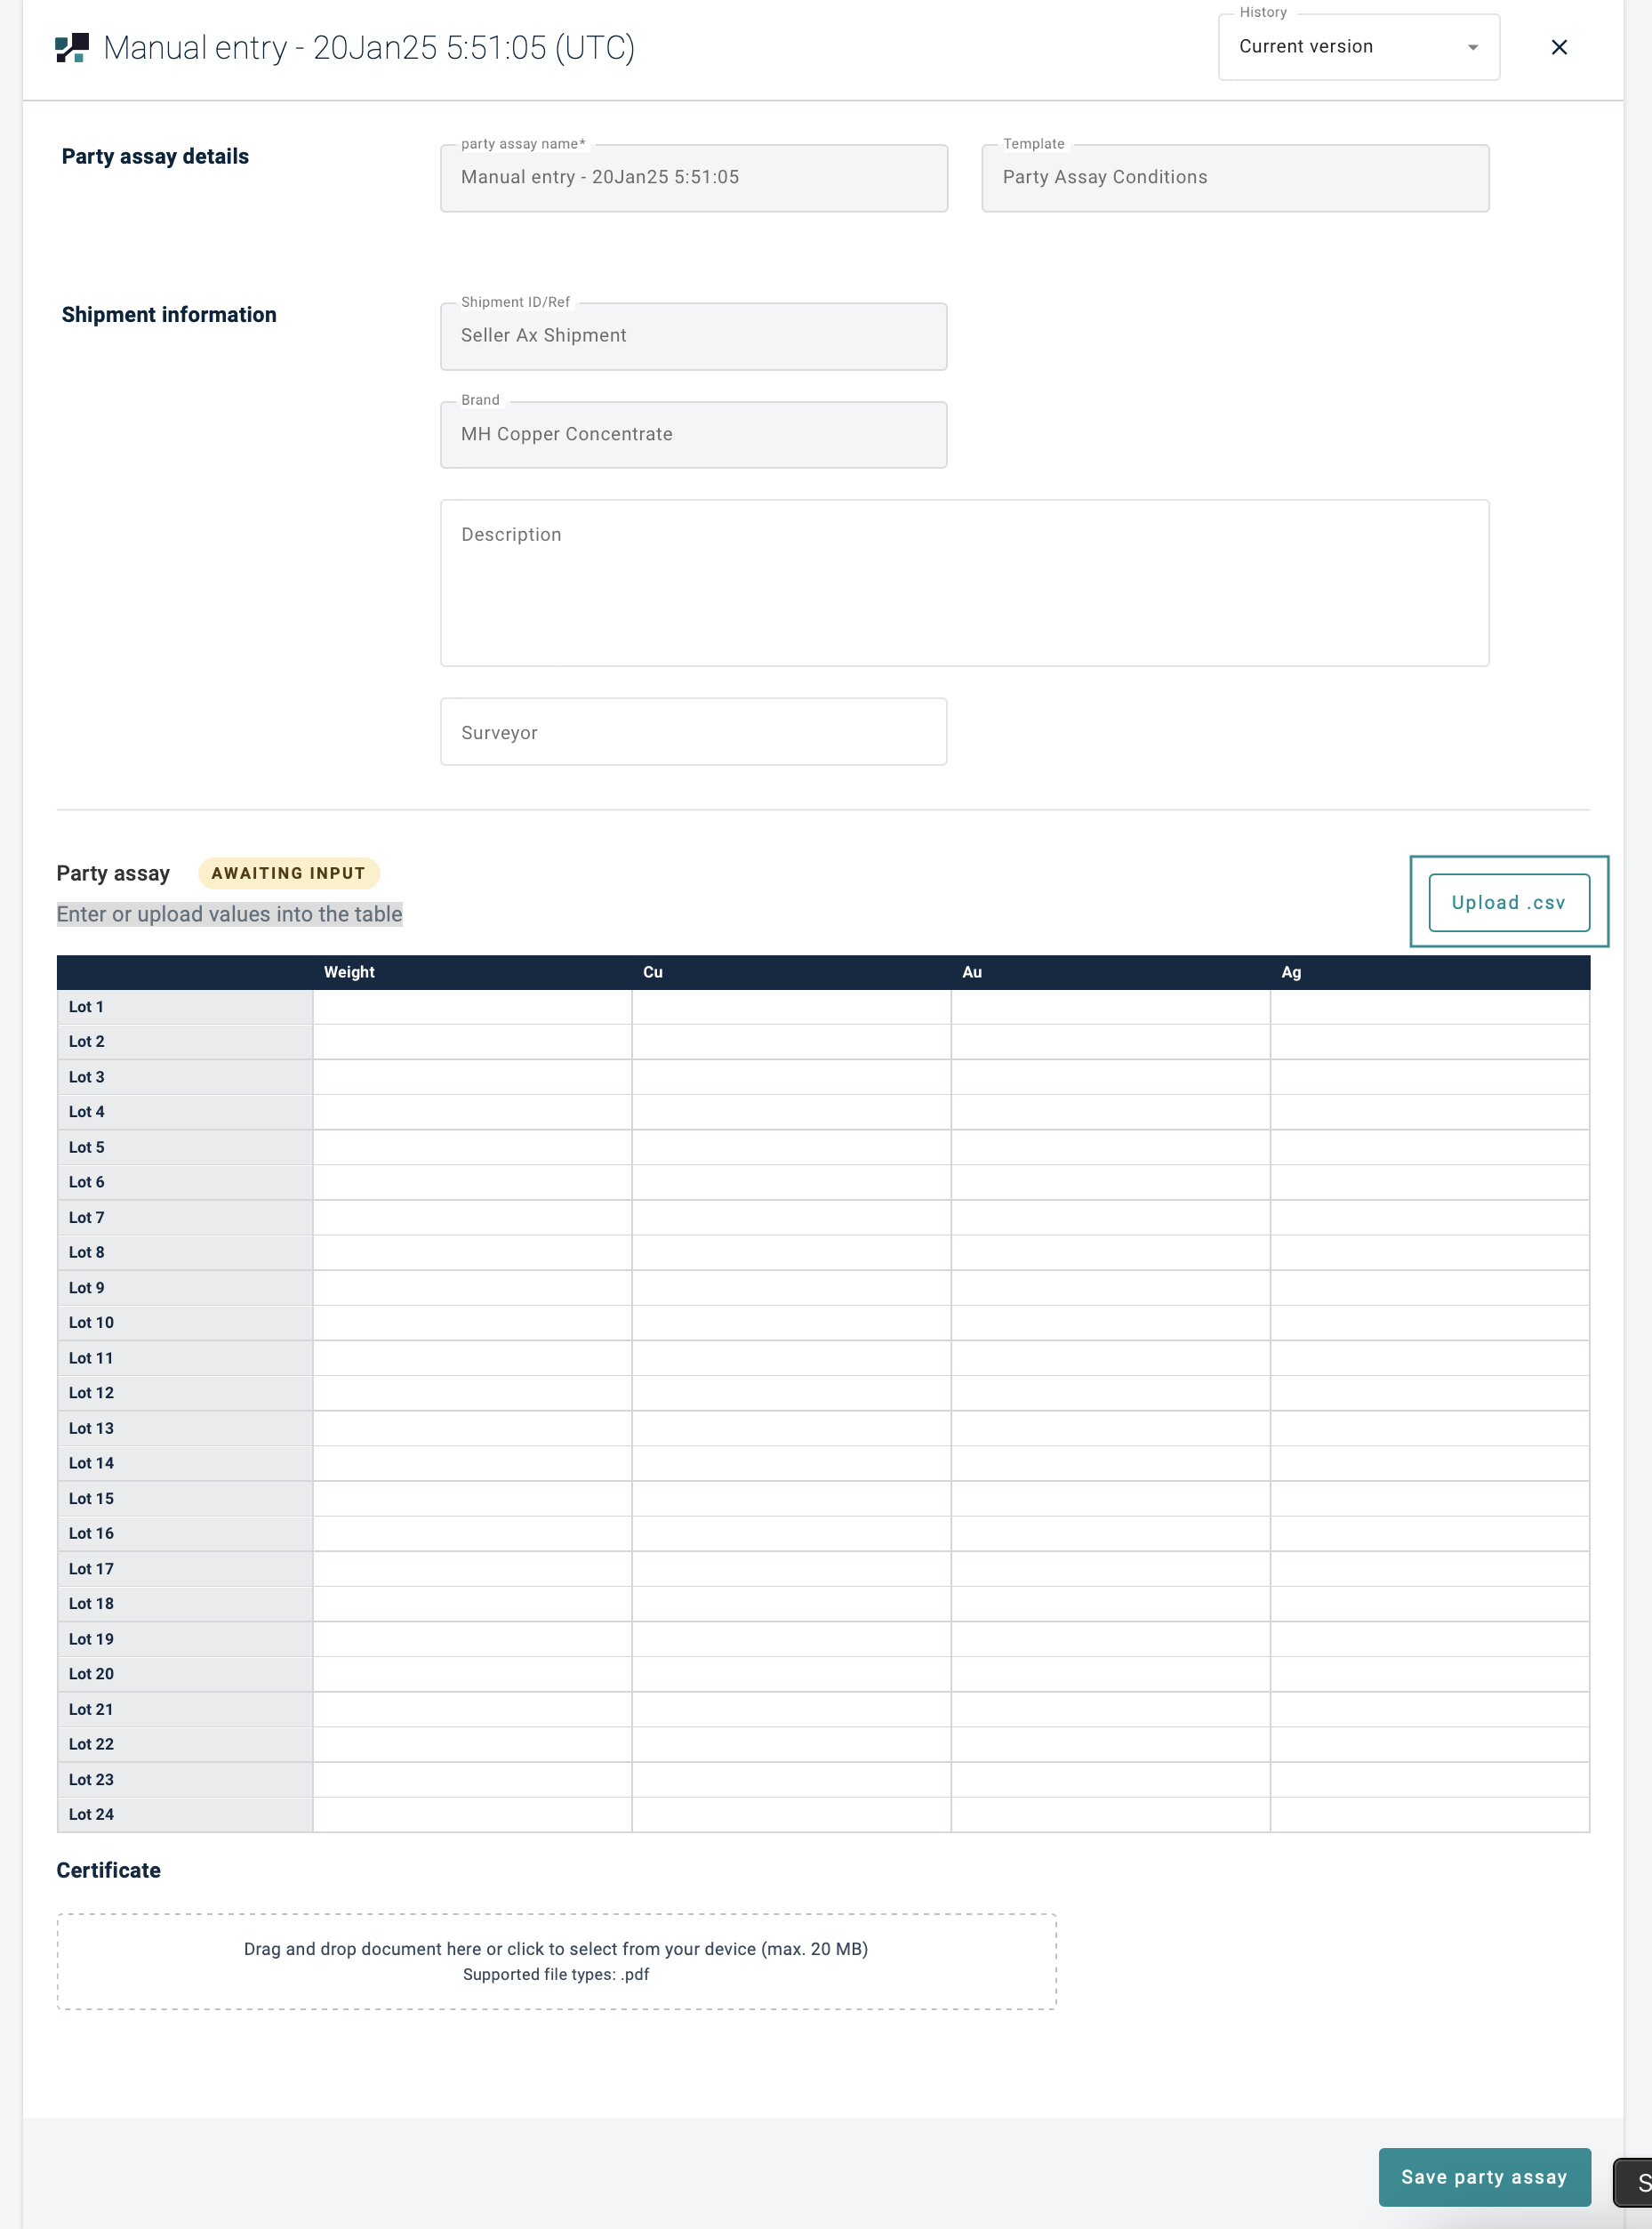Focus the Description text area

pos(964,583)
